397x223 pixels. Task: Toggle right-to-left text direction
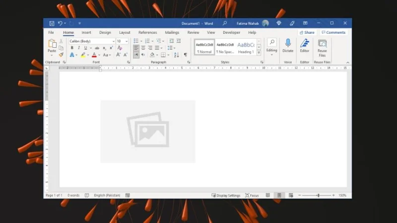[143, 55]
